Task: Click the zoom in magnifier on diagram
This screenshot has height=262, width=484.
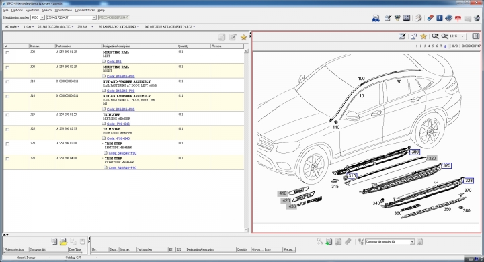Action: 435,36
